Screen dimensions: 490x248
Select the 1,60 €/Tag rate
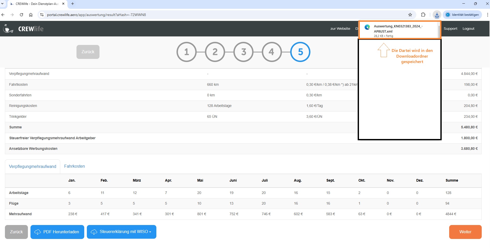point(315,106)
